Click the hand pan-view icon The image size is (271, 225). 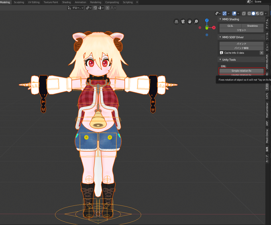(x=190, y=22)
